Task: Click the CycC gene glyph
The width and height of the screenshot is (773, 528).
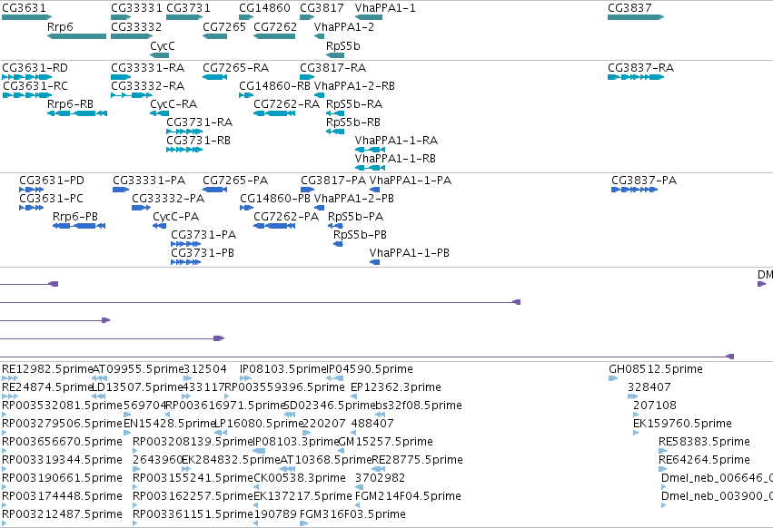Action: 159,55
